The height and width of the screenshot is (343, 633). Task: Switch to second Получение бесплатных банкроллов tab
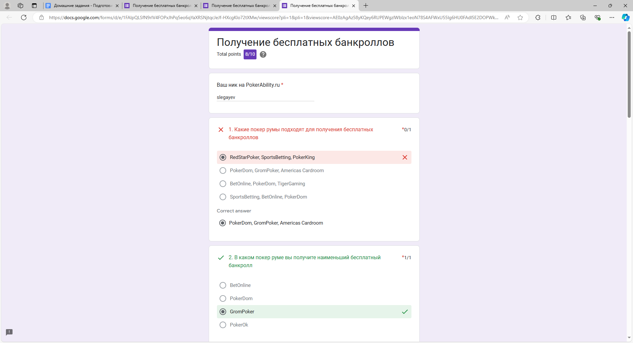(162, 6)
